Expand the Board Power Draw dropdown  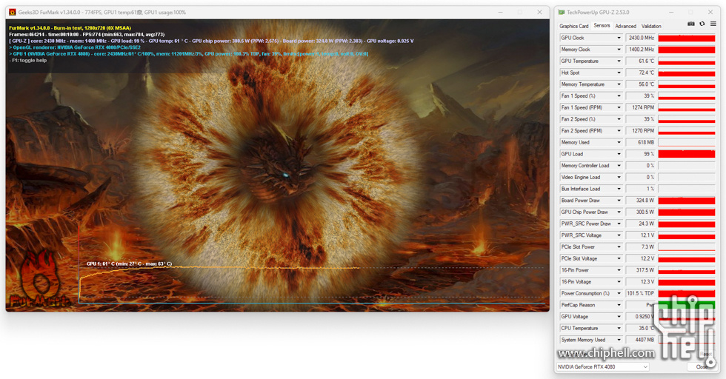tap(619, 201)
